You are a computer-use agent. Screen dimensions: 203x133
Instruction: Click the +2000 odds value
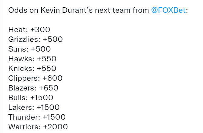pos(56,127)
